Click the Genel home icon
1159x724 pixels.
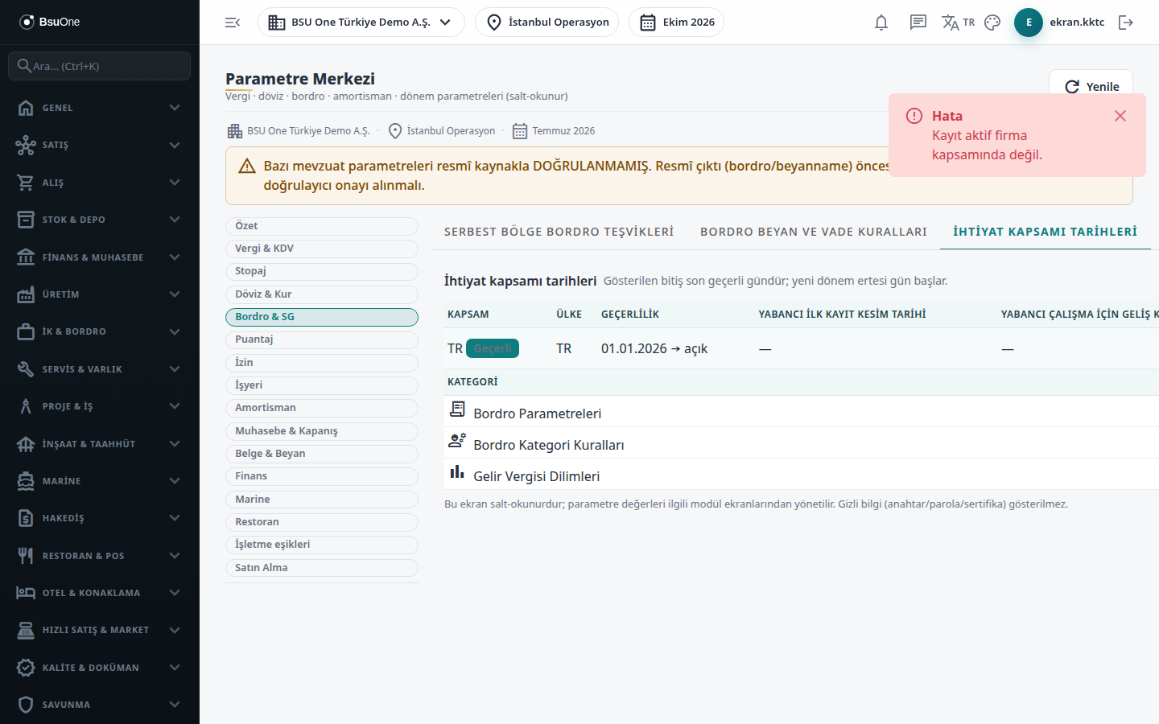pos(26,108)
